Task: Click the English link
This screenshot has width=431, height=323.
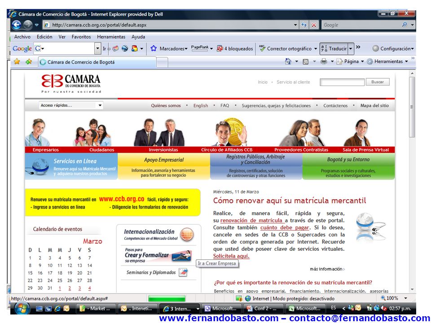Action: pos(201,105)
